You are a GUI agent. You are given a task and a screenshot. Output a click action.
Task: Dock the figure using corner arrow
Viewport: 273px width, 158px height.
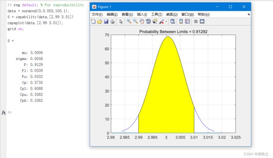coord(249,14)
